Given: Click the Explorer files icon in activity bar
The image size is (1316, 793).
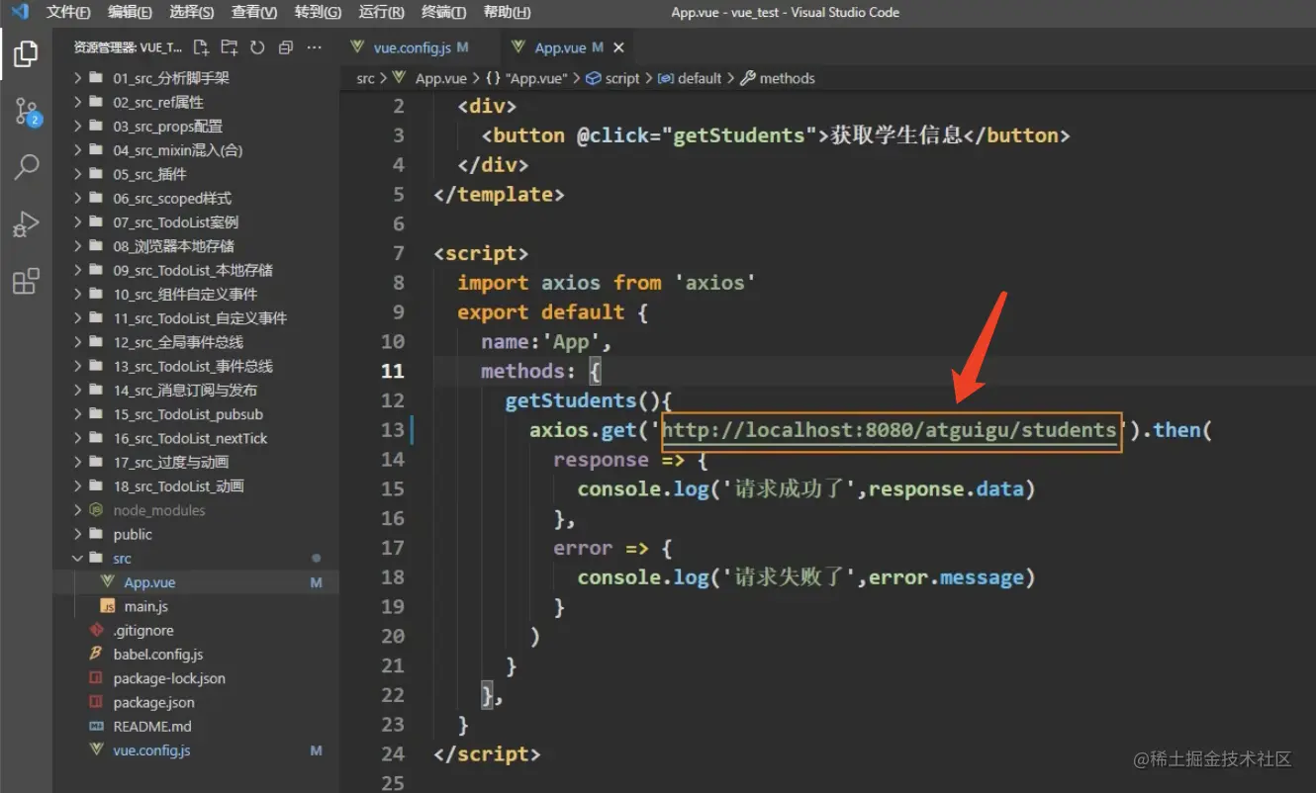Looking at the screenshot, I should pyautogui.click(x=27, y=53).
